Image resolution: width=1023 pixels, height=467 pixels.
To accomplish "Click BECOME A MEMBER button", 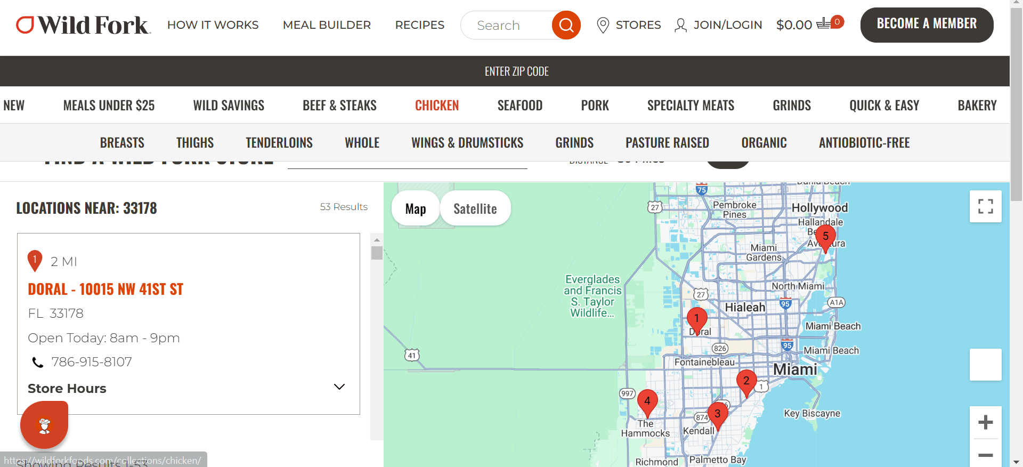I will [x=927, y=25].
